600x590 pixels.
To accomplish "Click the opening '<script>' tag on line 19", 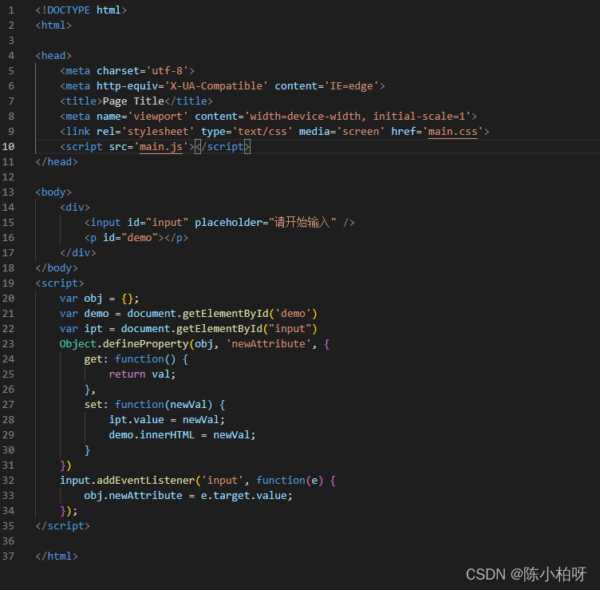I will tap(60, 283).
